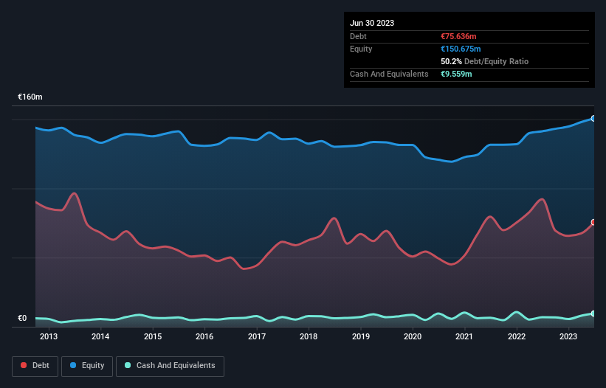Click the red Debt endpoint marker on chart
Image resolution: width=606 pixels, height=388 pixels.
coord(593,222)
